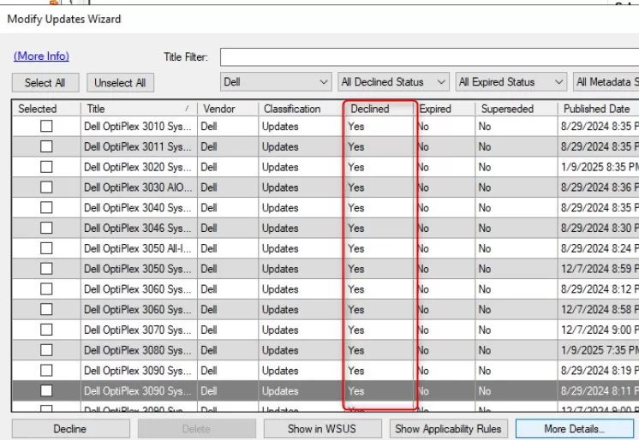This screenshot has height=440, width=639.
Task: Sort by the Expired column header
Action: pyautogui.click(x=445, y=109)
